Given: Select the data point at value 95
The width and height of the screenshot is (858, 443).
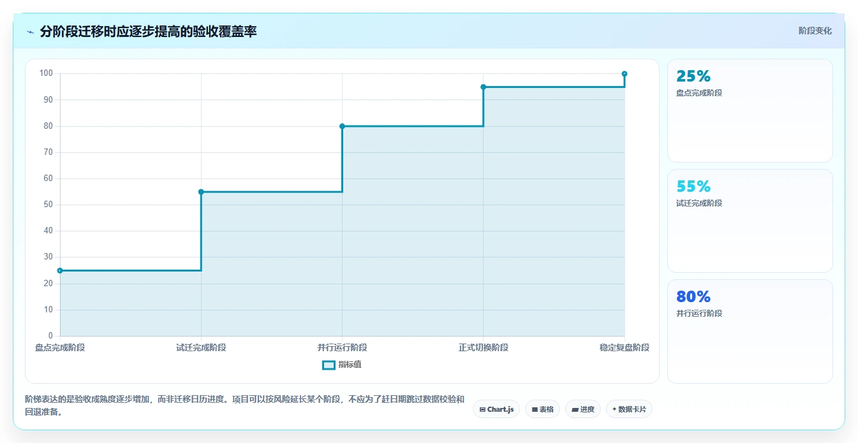Looking at the screenshot, I should click(x=483, y=87).
